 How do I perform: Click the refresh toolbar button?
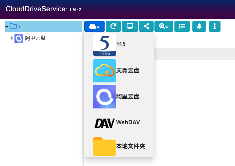pyautogui.click(x=113, y=26)
